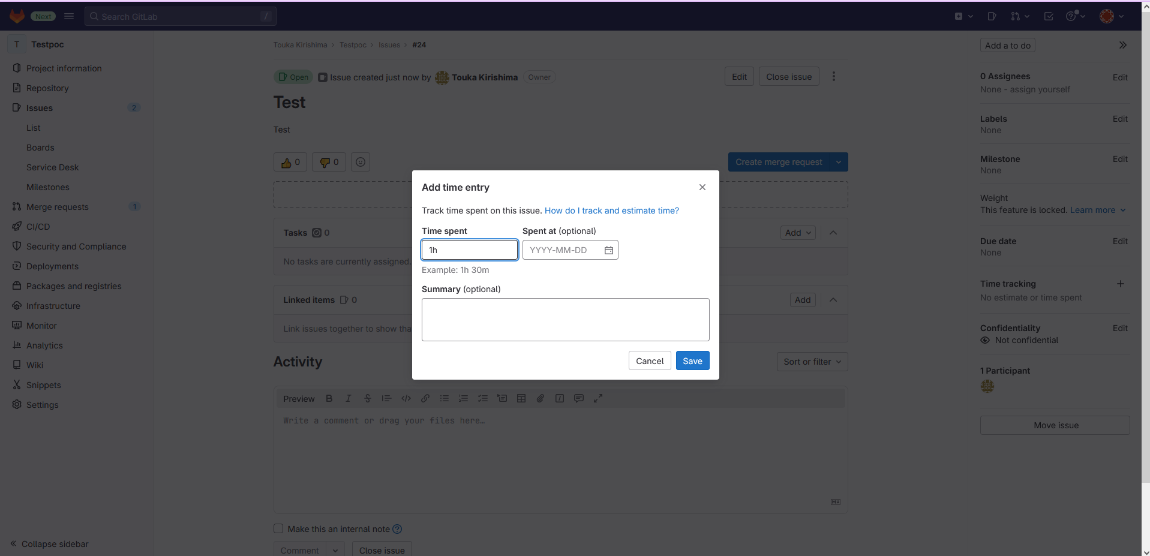This screenshot has width=1150, height=556.
Task: Open the issue actions kebab menu
Action: [834, 77]
